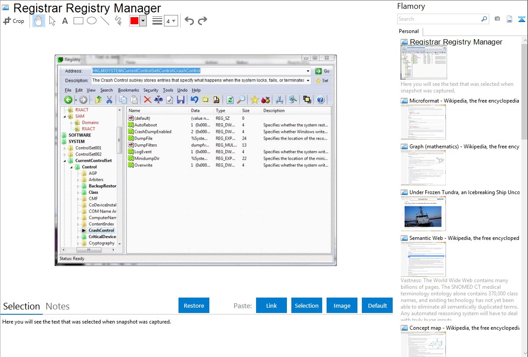Open the Security menu
The width and height of the screenshot is (528, 357).
151,90
